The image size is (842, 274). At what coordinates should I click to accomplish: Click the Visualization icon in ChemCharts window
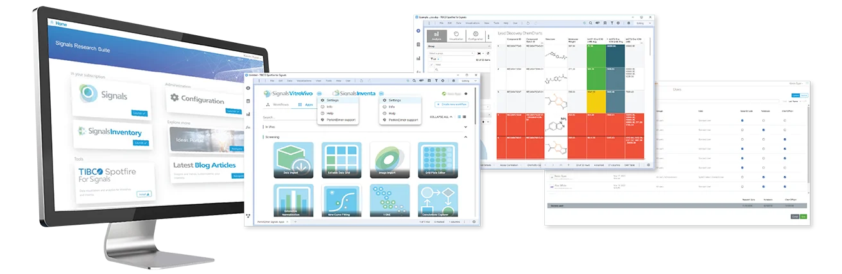456,36
